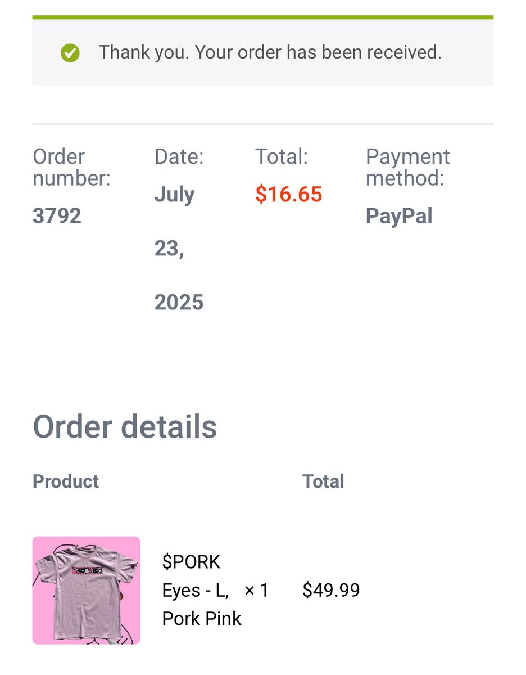The width and height of the screenshot is (526, 675).
Task: Click the 2025 year in order date
Action: (179, 303)
